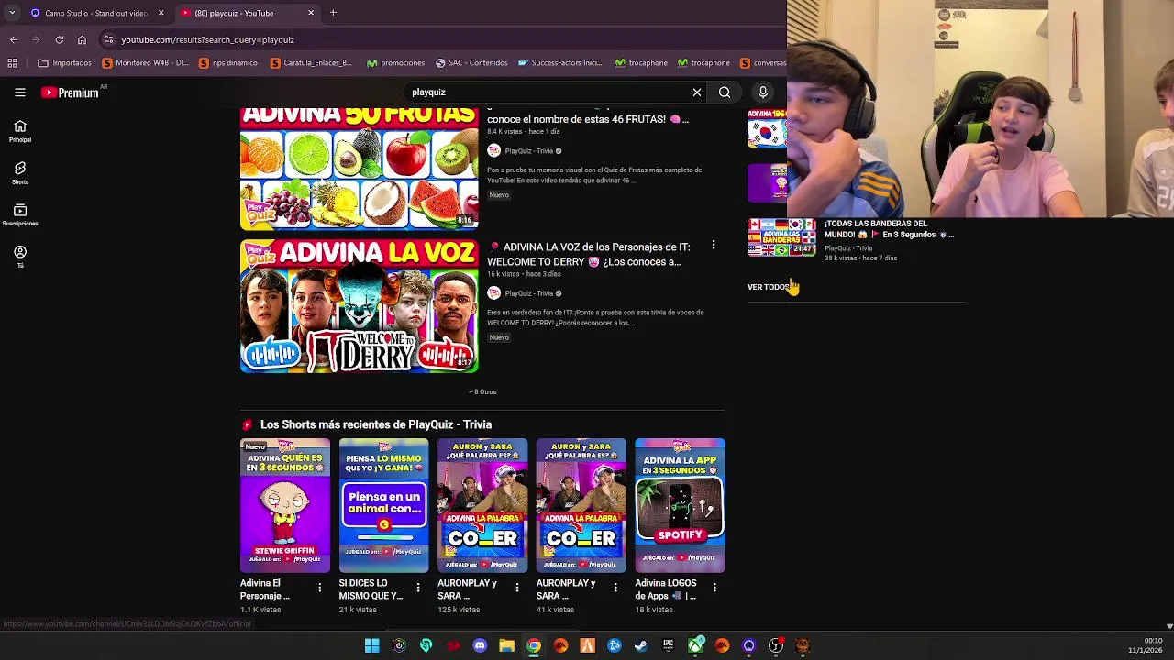Open OBS Studio from the taskbar
Image resolution: width=1174 pixels, height=660 pixels.
click(x=776, y=645)
